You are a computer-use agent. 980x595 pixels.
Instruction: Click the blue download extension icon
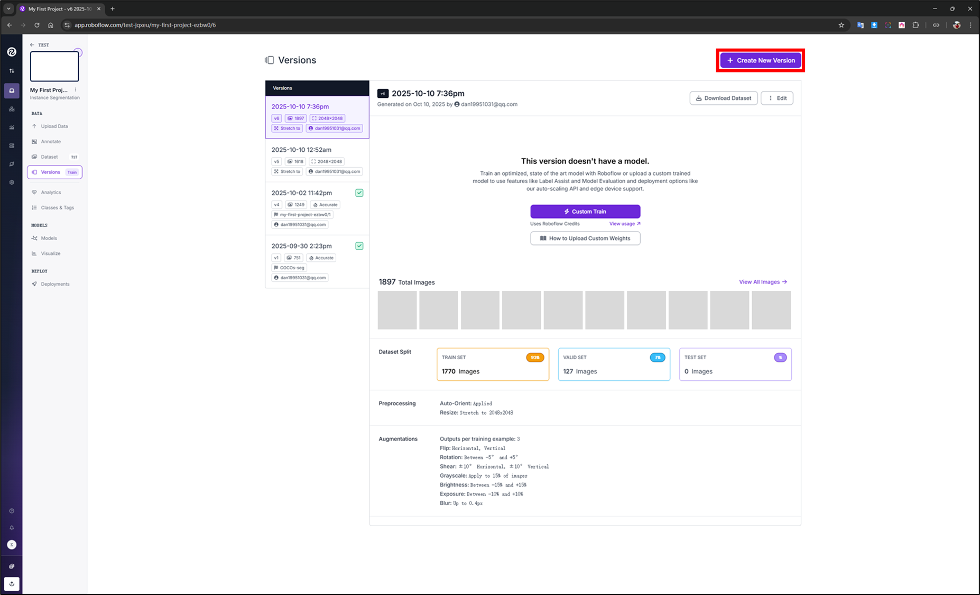pos(874,25)
